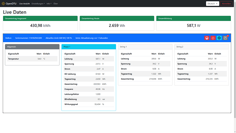Click the 587,1 W total power value

coord(194,25)
